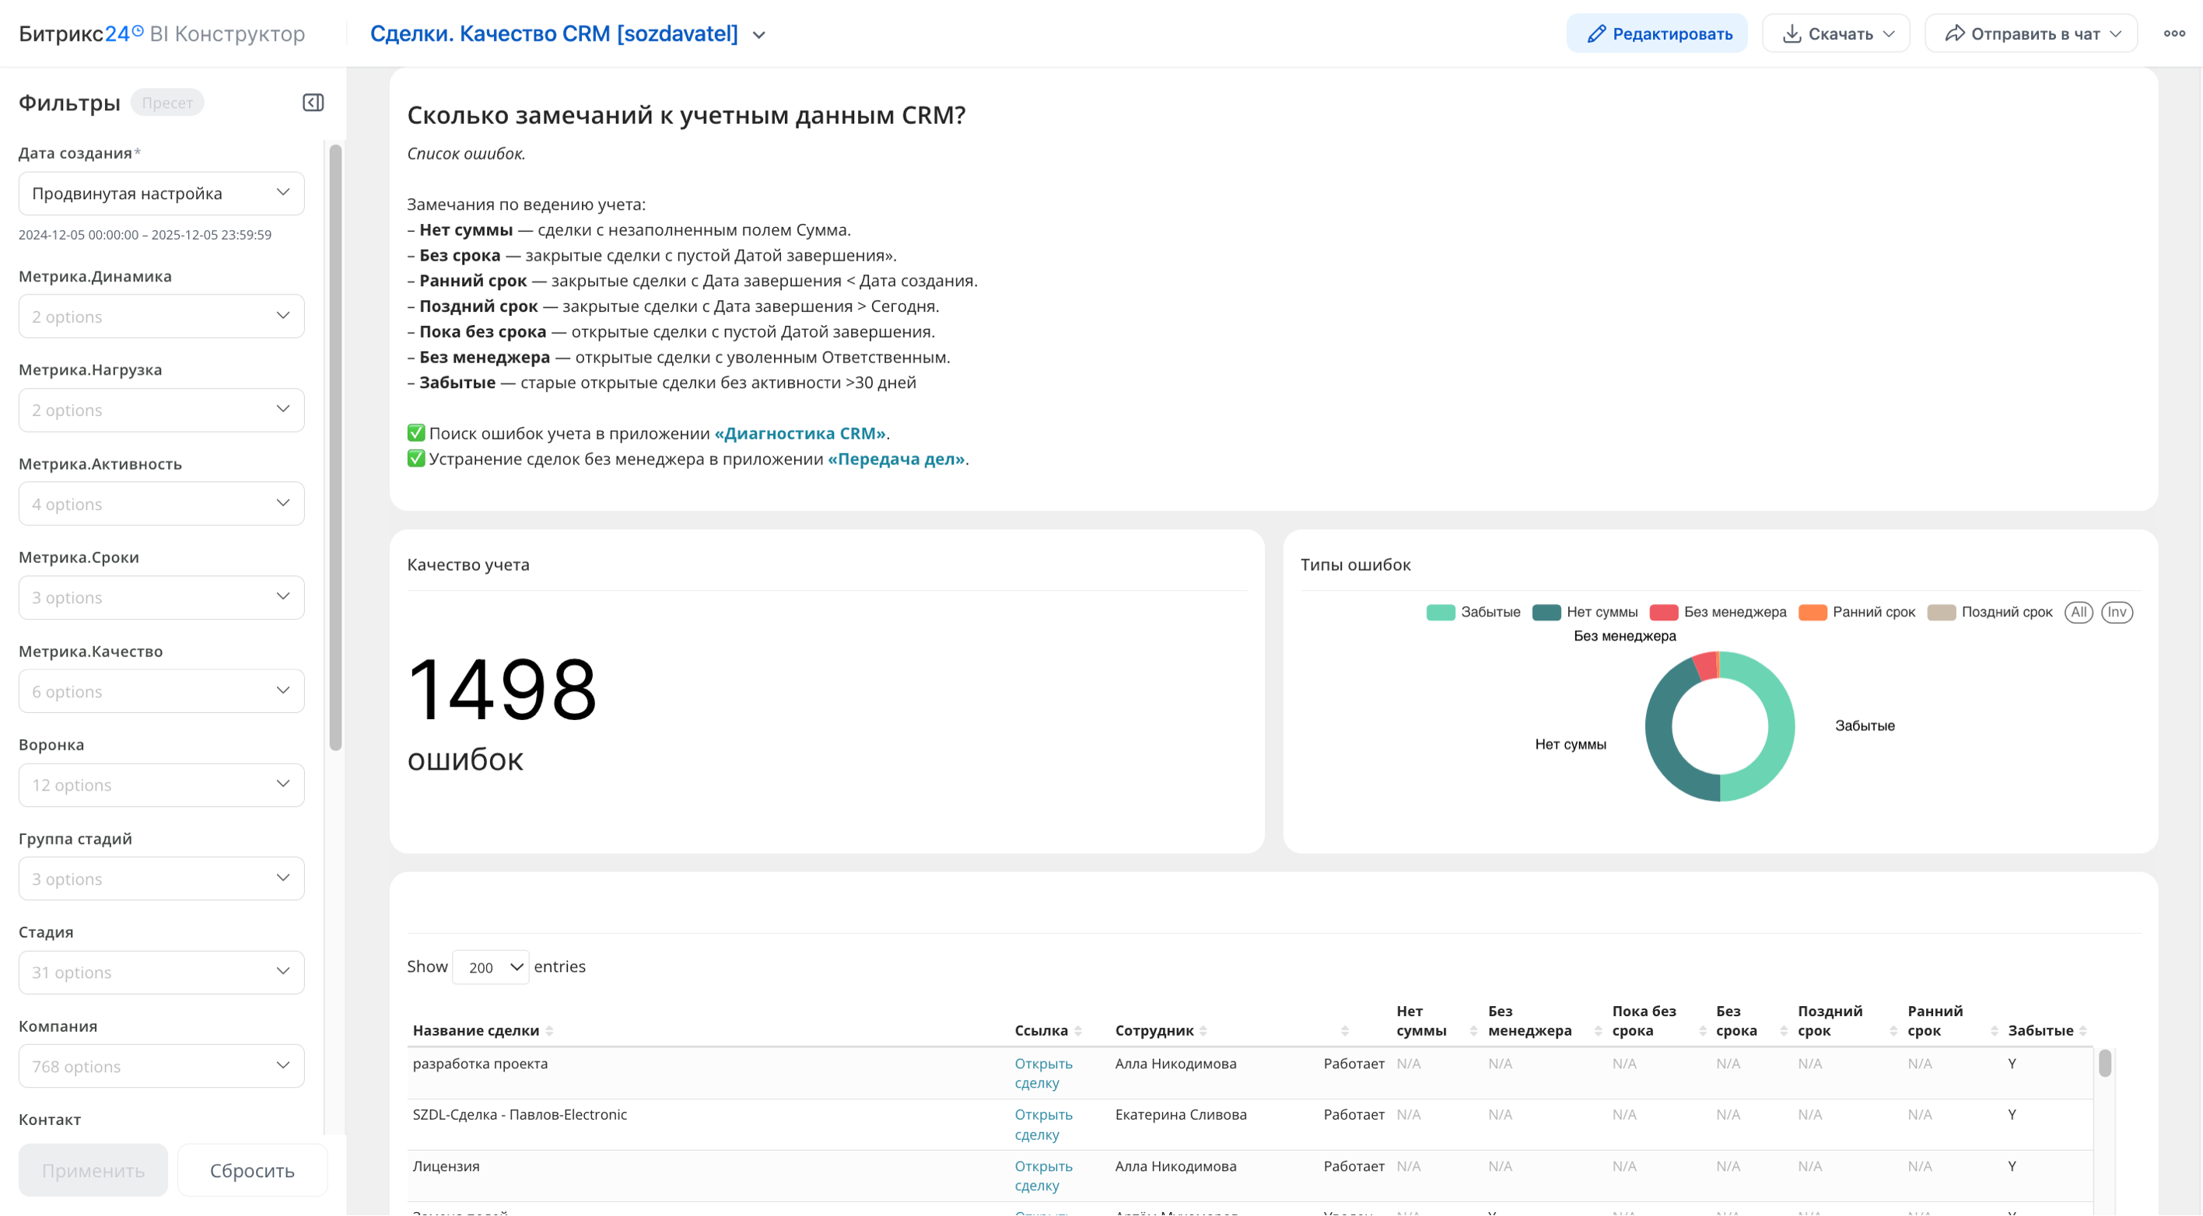Expand the Воронка filter dropdown
2203x1216 pixels.
coord(161,784)
